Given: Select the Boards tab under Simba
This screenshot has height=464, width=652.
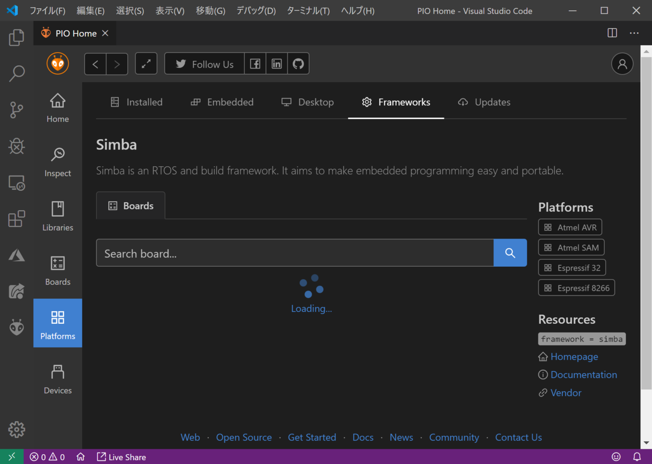Looking at the screenshot, I should point(131,206).
